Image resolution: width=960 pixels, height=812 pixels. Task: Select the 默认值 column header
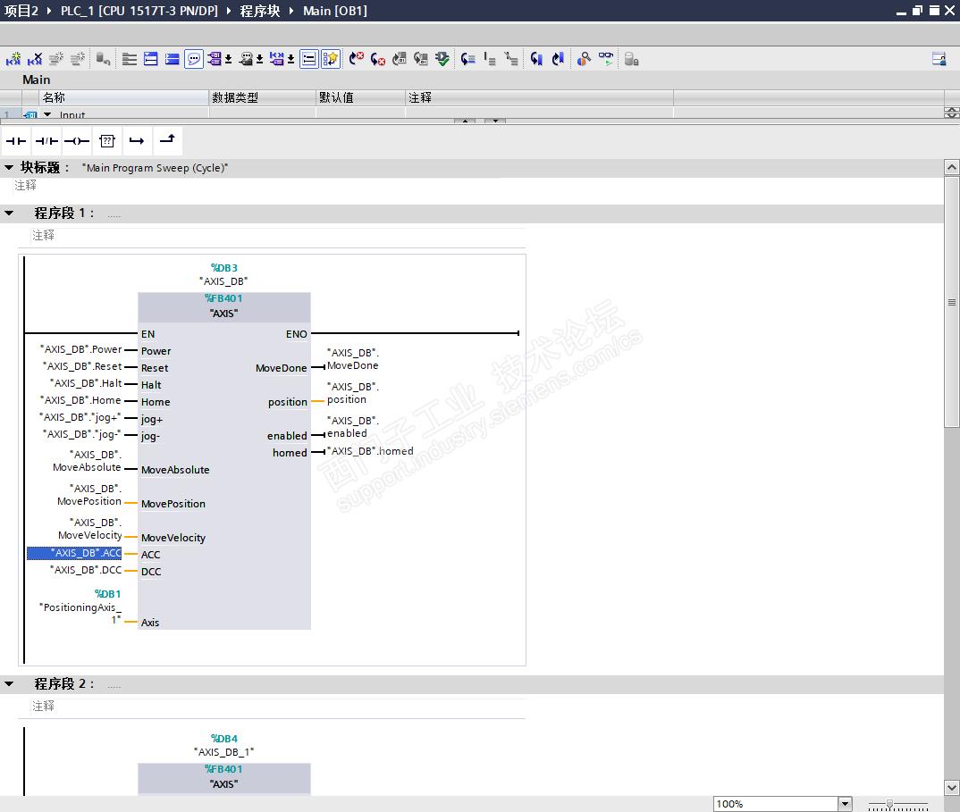pyautogui.click(x=360, y=97)
